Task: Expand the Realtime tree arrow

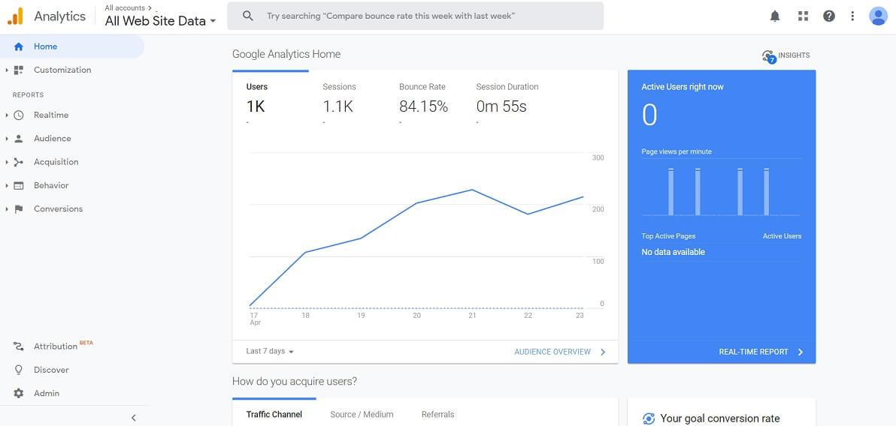Action: (x=6, y=115)
